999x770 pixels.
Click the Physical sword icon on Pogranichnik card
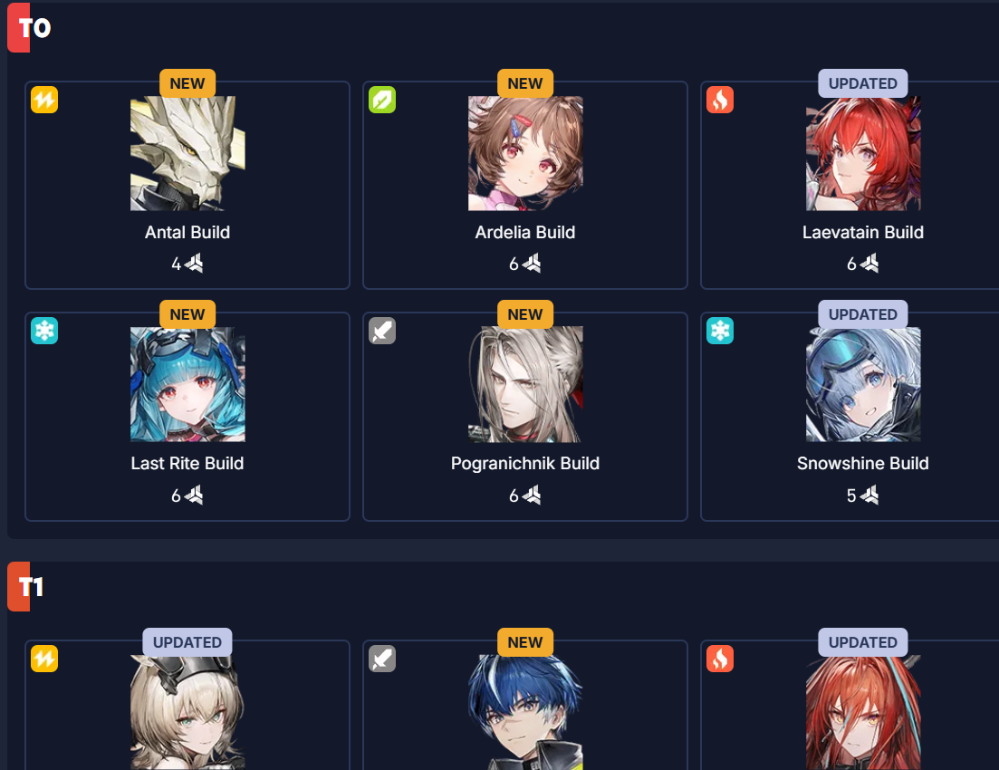point(382,331)
